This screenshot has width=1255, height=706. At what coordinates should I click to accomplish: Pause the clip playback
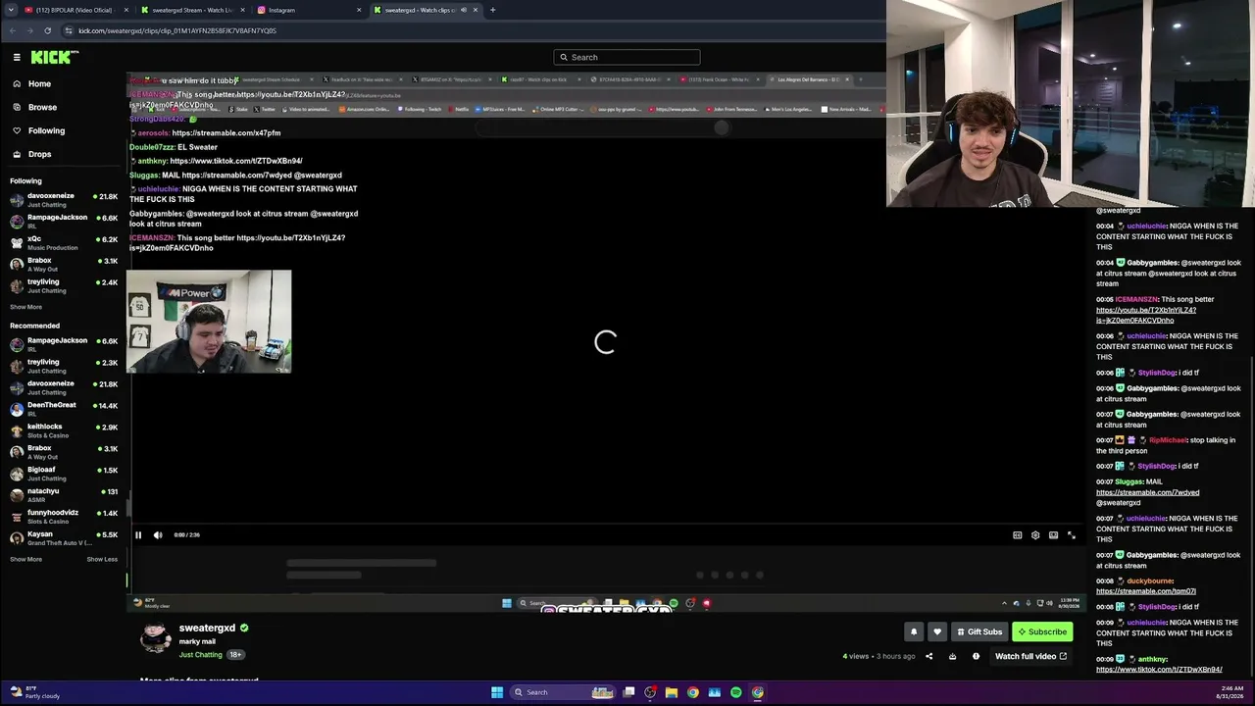click(138, 535)
